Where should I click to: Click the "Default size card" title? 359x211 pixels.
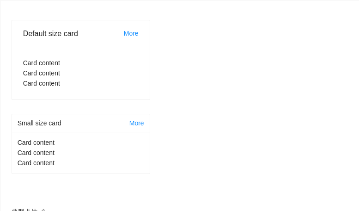point(50,33)
